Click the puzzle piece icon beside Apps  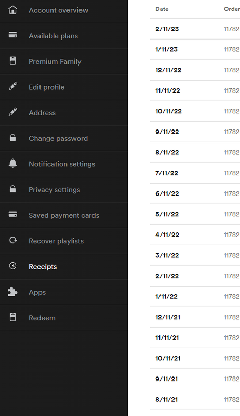pos(12,292)
